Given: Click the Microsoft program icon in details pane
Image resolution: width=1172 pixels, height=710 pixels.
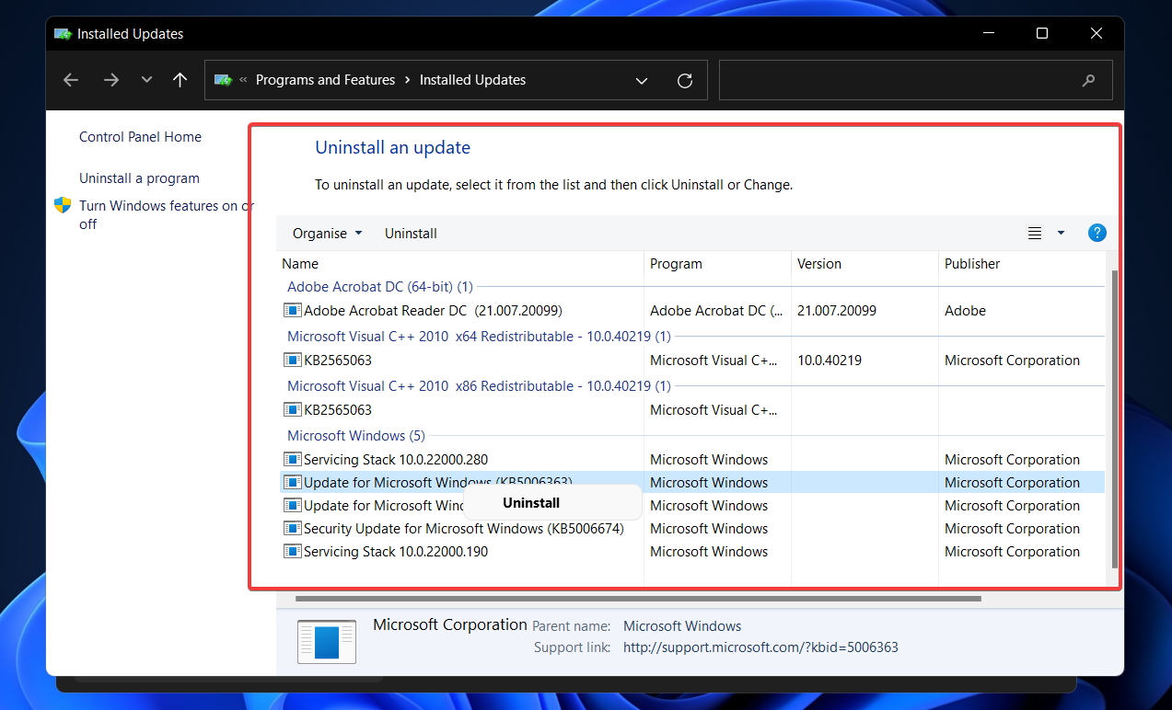Looking at the screenshot, I should (x=326, y=641).
